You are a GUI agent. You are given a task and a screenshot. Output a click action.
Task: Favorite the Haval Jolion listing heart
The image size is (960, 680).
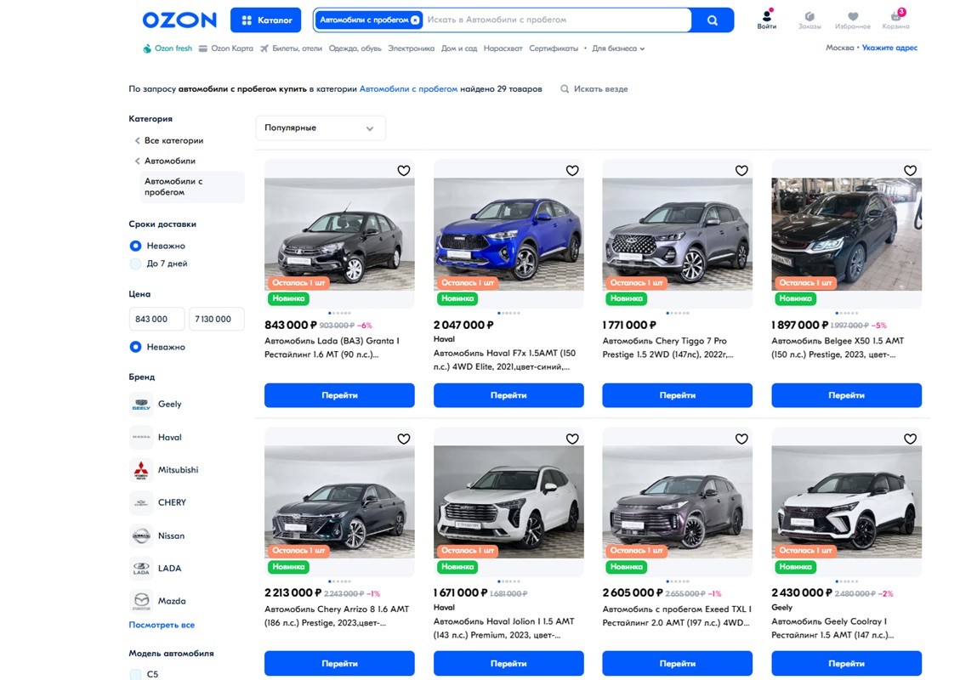(x=572, y=439)
